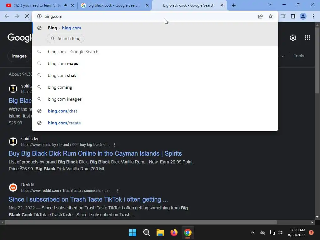
Task: Click the address bar text bing.com
Action: pyautogui.click(x=53, y=16)
